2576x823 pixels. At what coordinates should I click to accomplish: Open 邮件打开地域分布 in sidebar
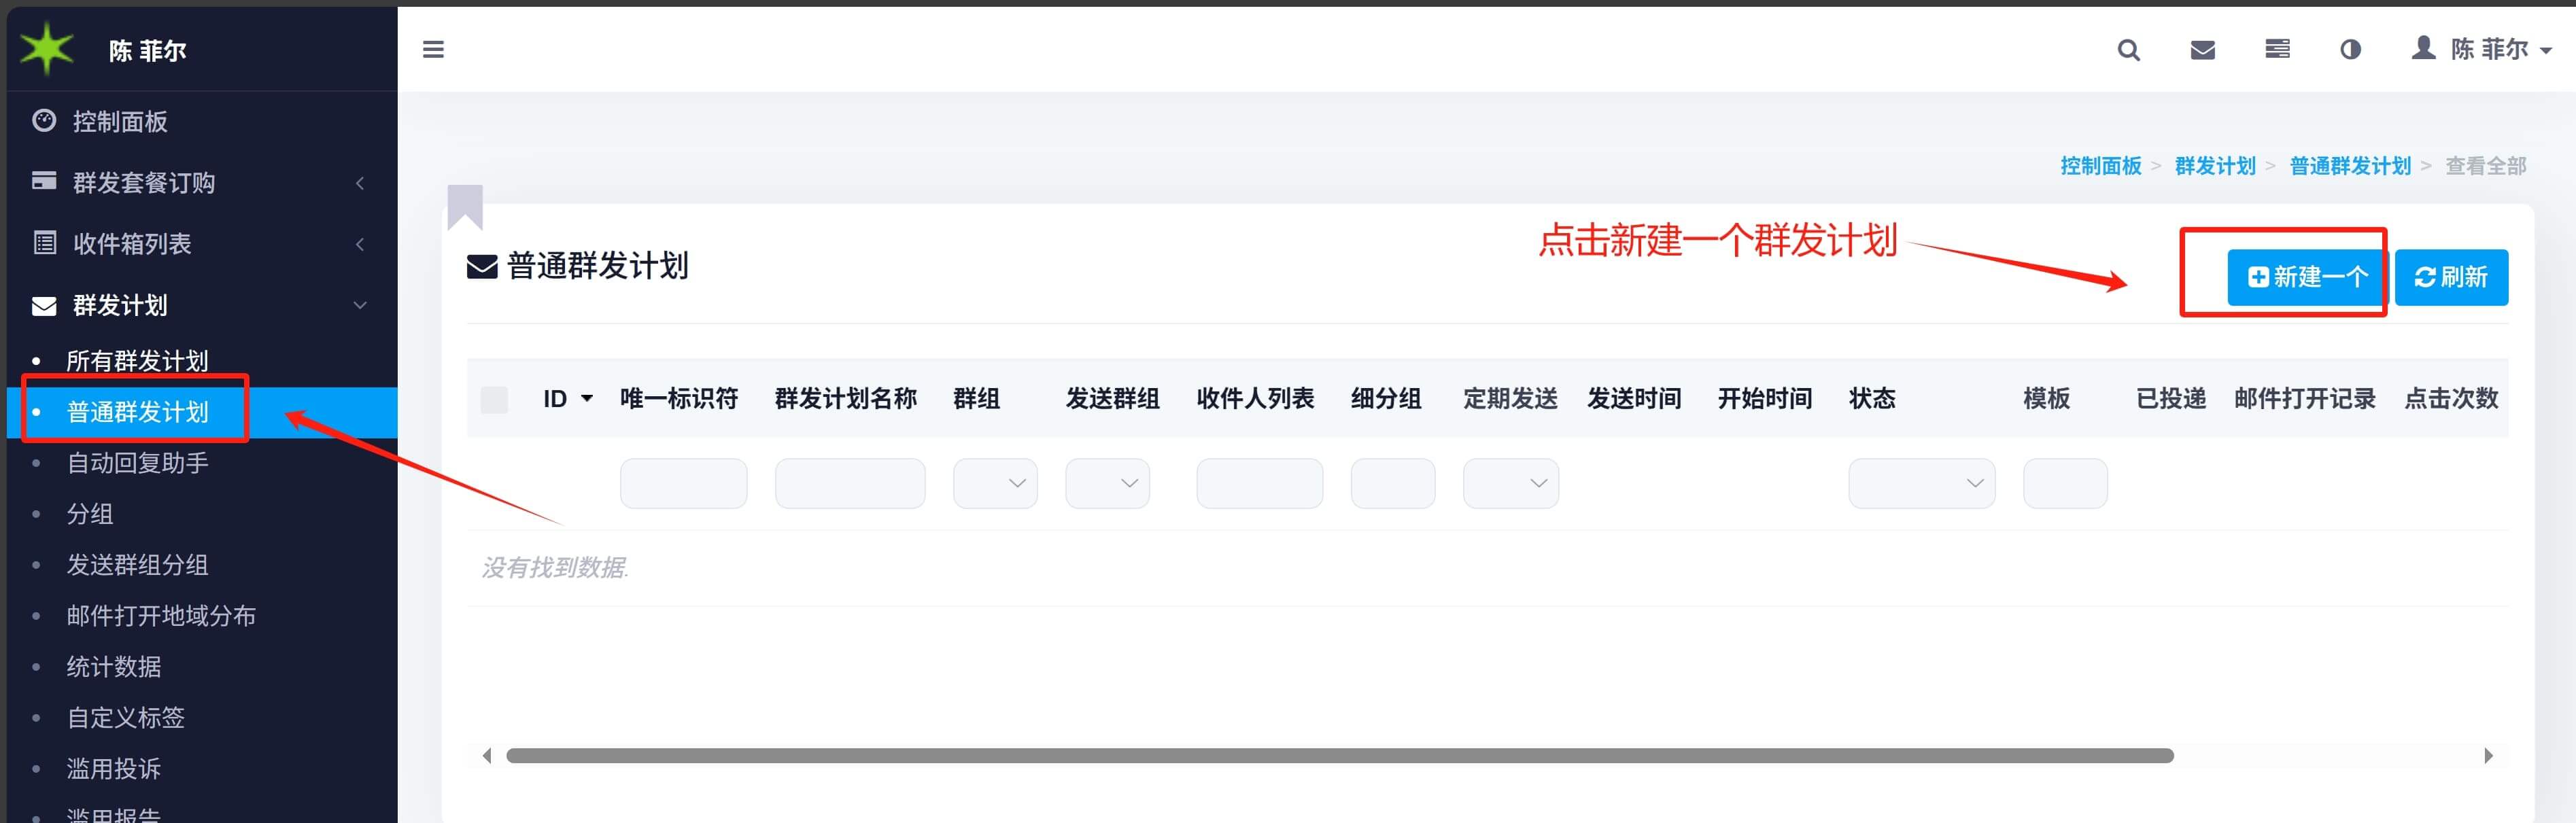161,616
